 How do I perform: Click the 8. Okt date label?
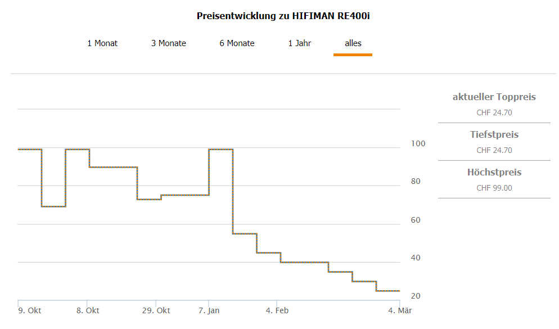88,310
